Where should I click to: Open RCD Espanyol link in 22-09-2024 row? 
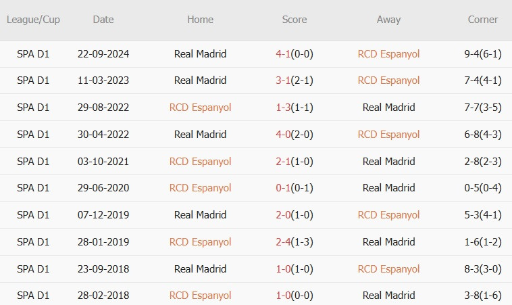click(388, 54)
